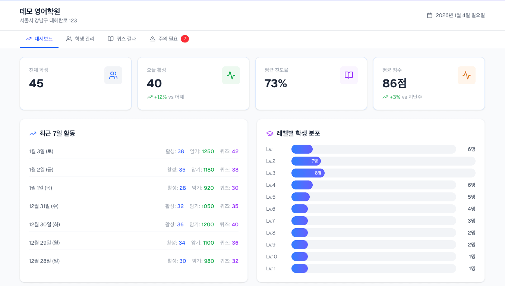Screen dimensions: 505x286
Task: Click the red badge showing 7
Action: (185, 38)
